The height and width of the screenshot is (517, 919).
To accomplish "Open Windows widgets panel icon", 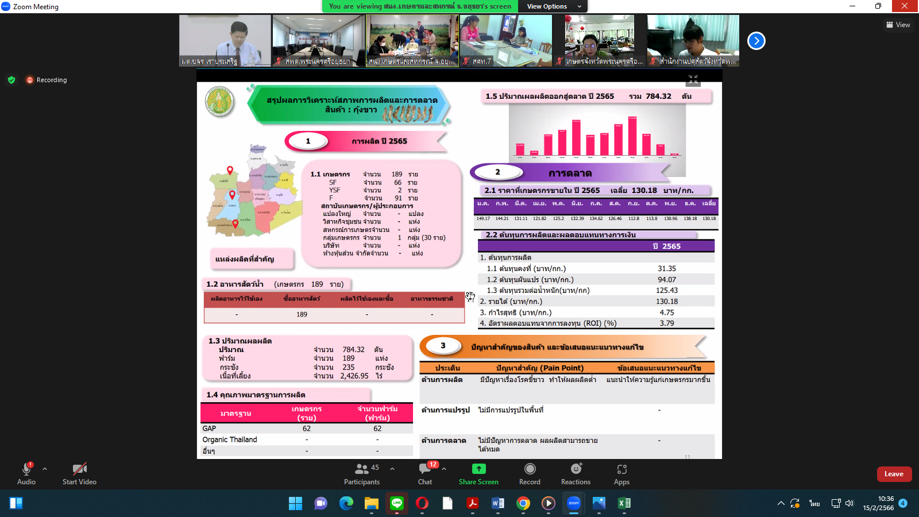I will point(16,503).
